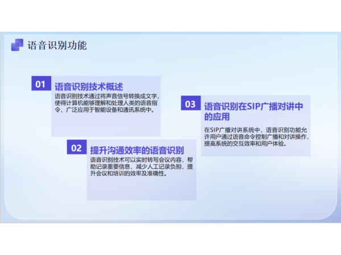Select the heading 语音识别技术概述

click(89, 87)
